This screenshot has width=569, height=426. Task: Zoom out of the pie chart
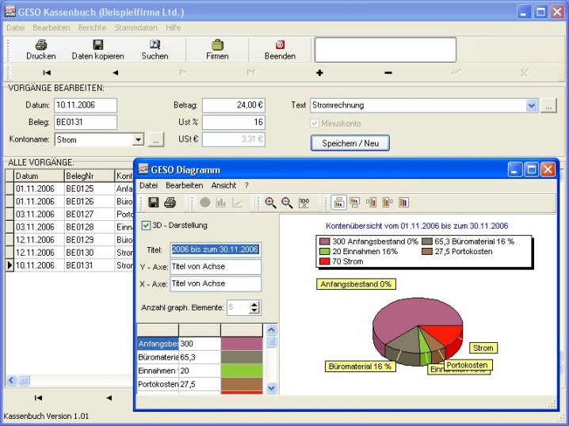287,203
